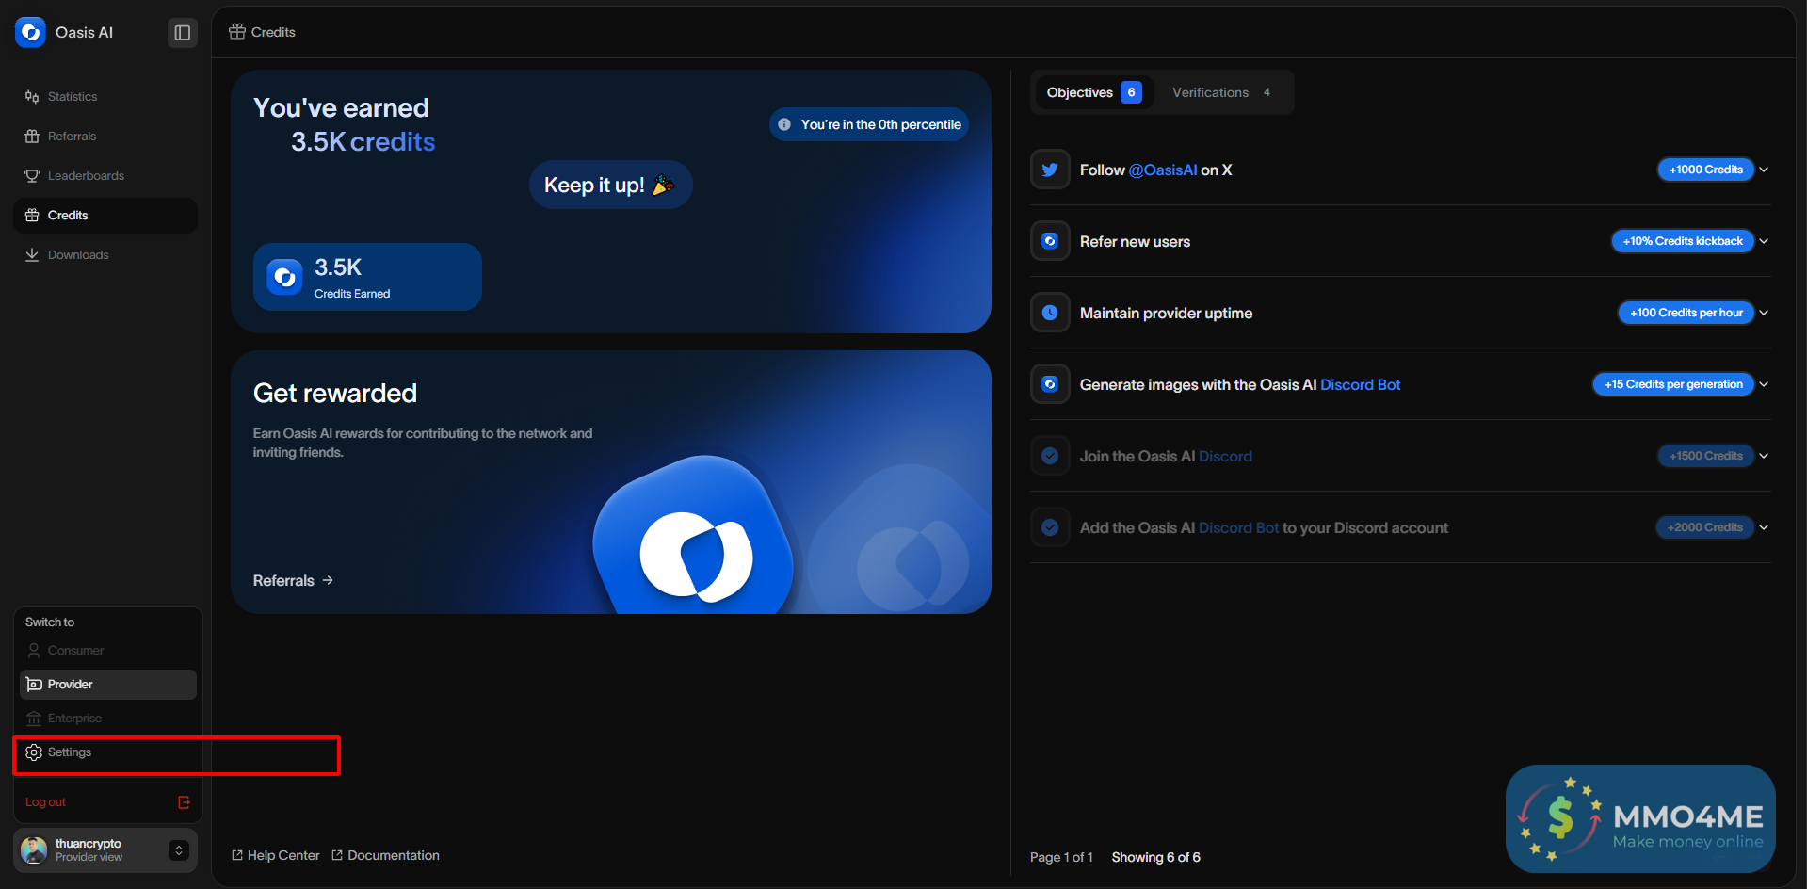Click the Log out door icon
Viewport: 1807px width, 889px height.
point(185,802)
